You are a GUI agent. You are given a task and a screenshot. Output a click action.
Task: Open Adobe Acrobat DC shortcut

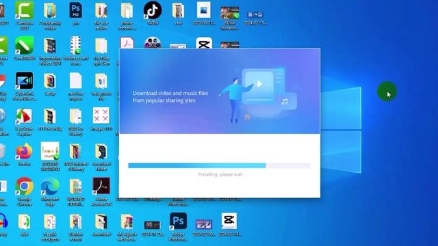click(x=101, y=186)
